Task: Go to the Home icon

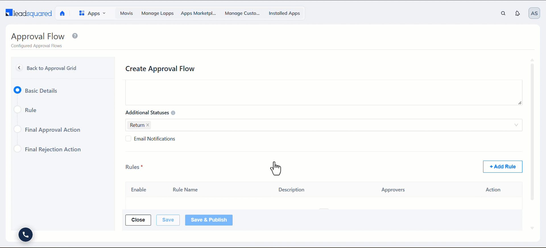Action: pyautogui.click(x=62, y=13)
